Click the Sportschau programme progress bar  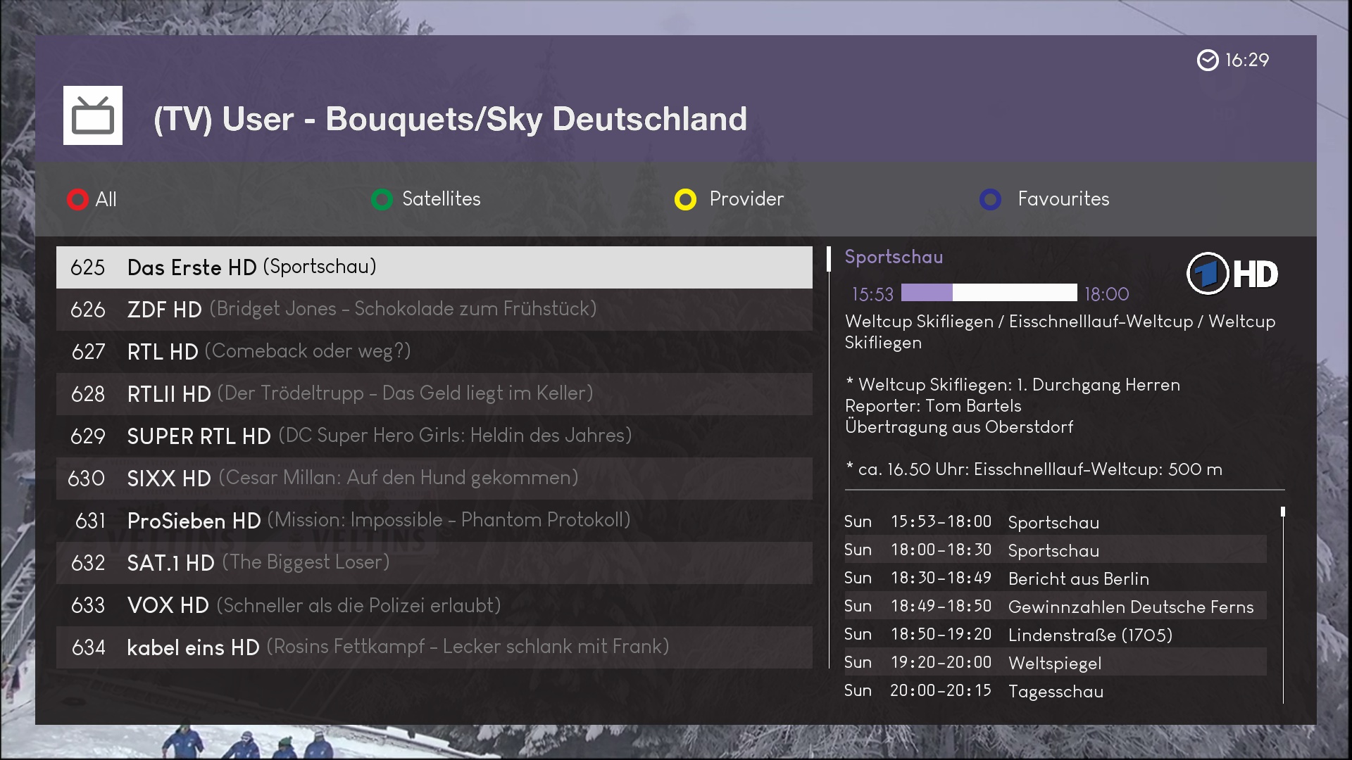tap(989, 293)
